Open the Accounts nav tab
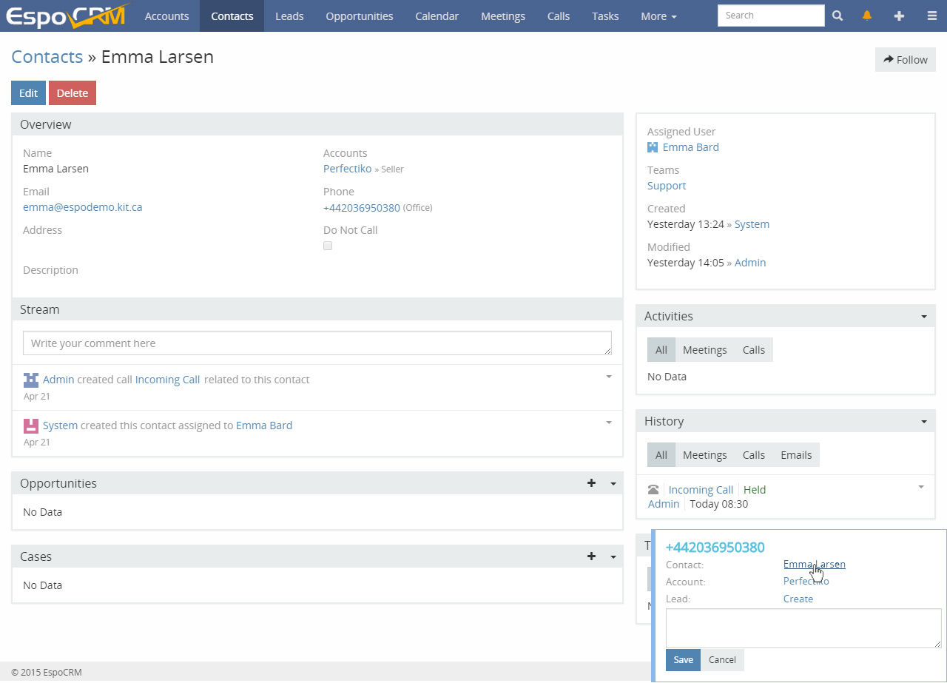 pyautogui.click(x=166, y=16)
